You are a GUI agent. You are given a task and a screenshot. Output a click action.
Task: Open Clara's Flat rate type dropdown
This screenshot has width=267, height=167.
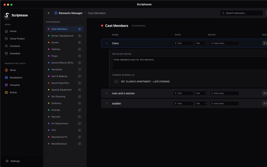201,43
